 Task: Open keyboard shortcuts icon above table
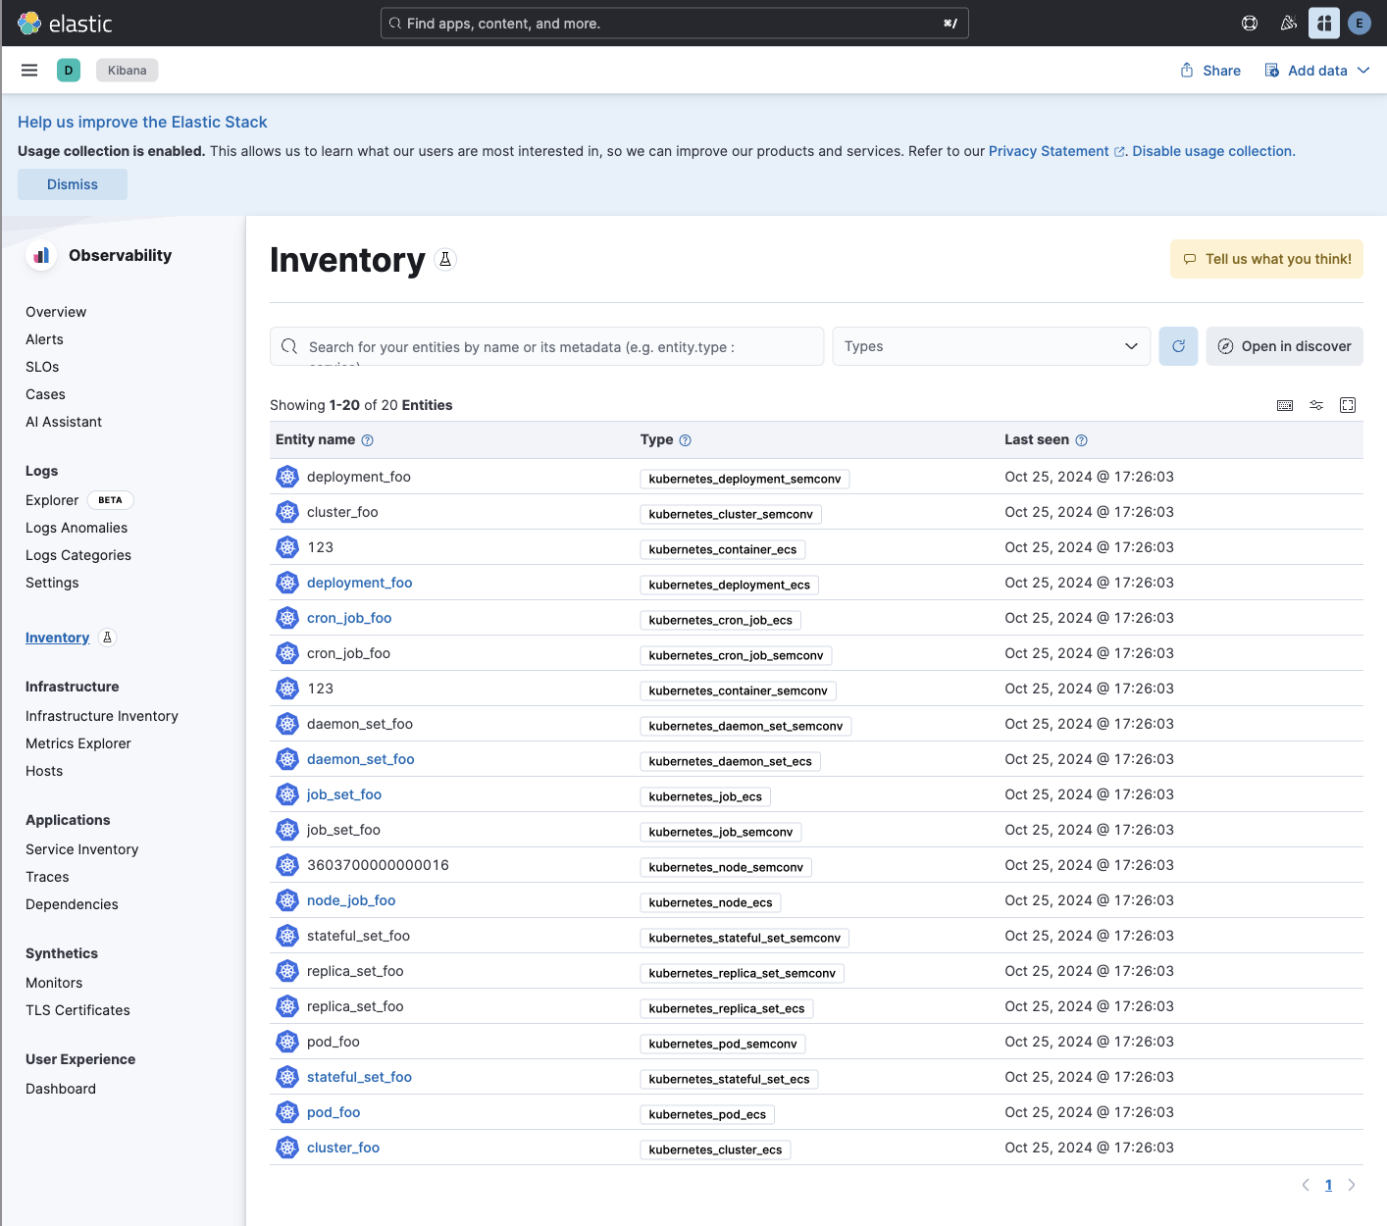pyautogui.click(x=1285, y=405)
